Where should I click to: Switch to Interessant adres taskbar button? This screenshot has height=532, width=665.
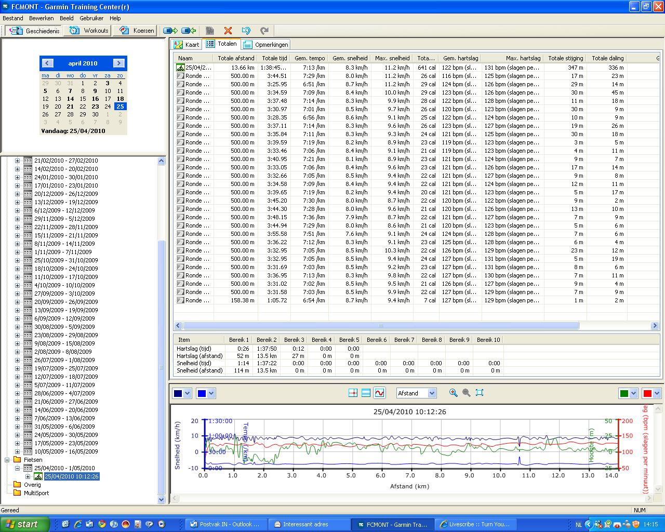(309, 524)
